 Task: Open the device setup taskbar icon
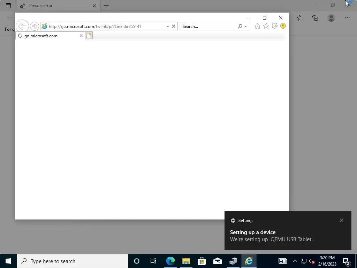[x=233, y=261]
